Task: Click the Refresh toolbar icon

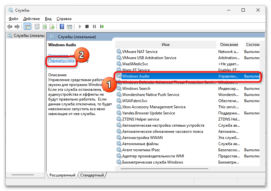Action: pyautogui.click(x=44, y=27)
